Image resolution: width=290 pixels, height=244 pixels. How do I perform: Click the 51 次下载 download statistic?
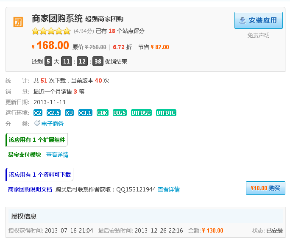(53, 80)
